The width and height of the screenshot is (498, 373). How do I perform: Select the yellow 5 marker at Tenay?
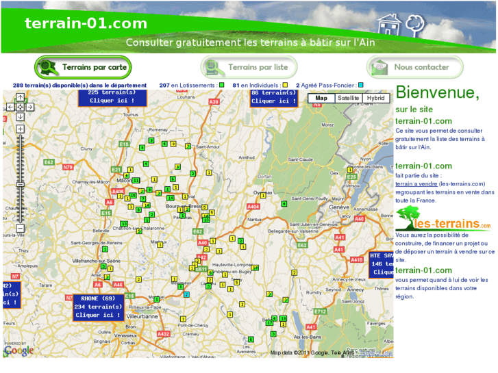236,282
